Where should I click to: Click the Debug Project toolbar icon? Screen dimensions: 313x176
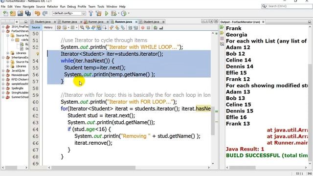[113, 13]
